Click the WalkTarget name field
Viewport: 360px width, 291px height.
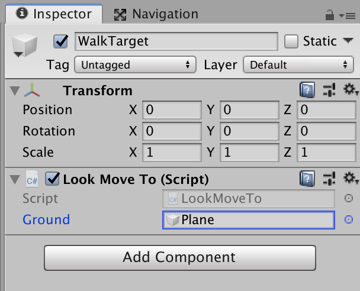[176, 41]
